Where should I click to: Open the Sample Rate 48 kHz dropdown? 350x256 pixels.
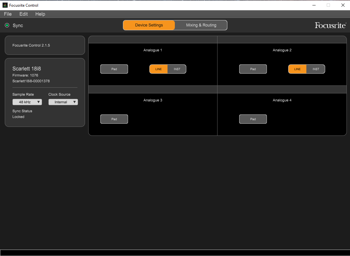tap(27, 102)
